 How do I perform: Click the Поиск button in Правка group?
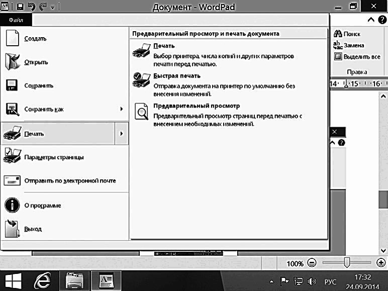pos(347,34)
